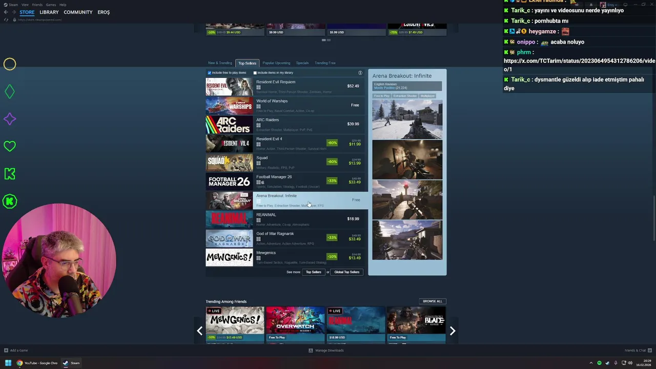Go back with the Steam back arrow

5,12
